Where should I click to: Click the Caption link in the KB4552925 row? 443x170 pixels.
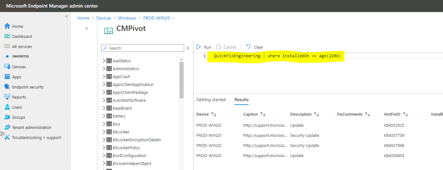[266, 125]
